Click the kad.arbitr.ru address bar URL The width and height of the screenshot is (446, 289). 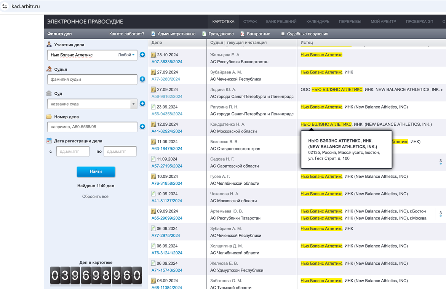26,6
